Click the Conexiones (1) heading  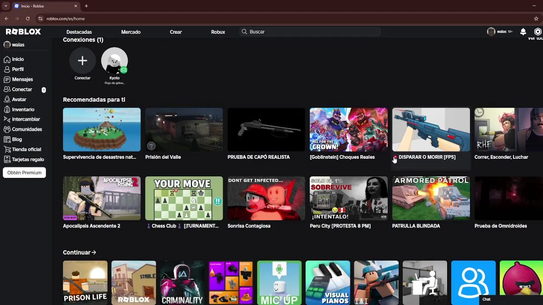[83, 40]
